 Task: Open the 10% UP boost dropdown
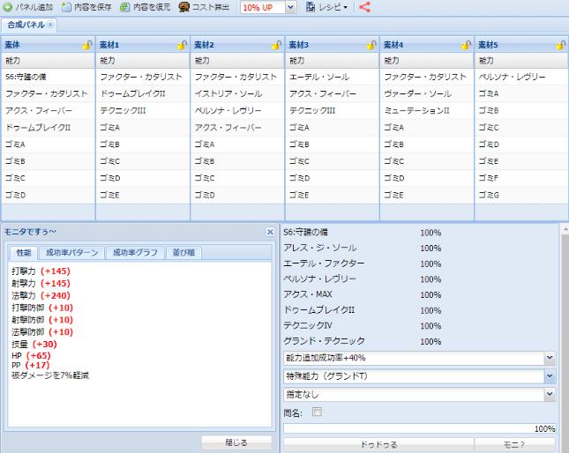pyautogui.click(x=290, y=8)
